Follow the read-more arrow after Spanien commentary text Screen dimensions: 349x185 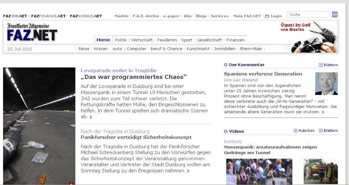click(323, 112)
